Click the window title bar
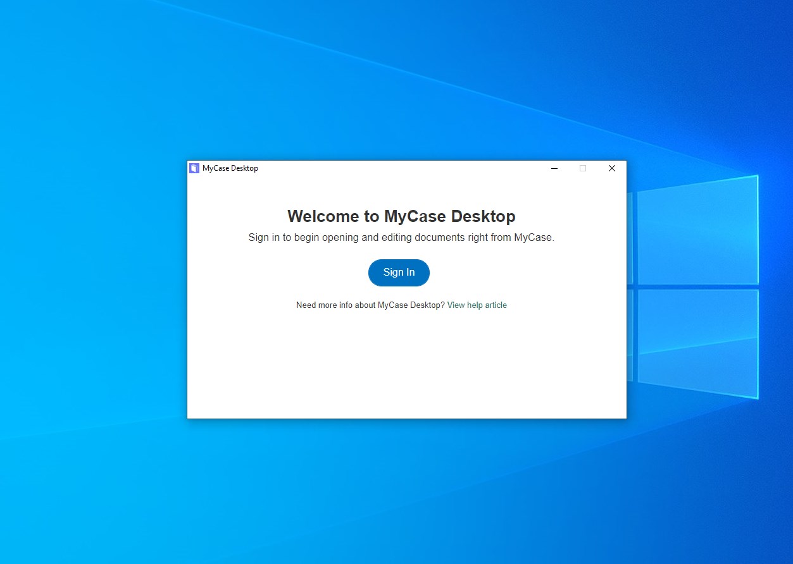 click(x=380, y=168)
